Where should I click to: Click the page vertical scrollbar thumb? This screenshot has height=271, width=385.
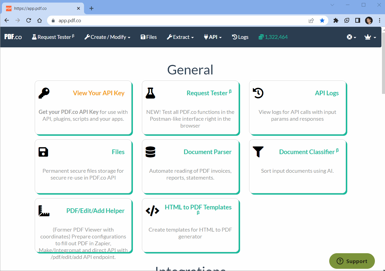point(383,63)
